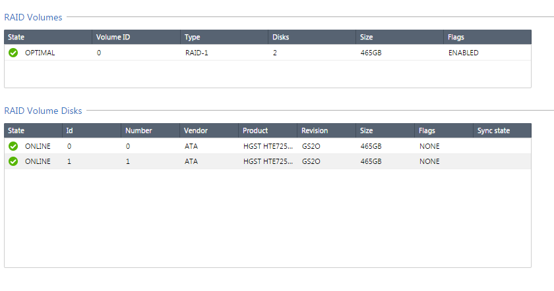Click the green check icon for disk 0
This screenshot has height=291, width=554.
13,146
